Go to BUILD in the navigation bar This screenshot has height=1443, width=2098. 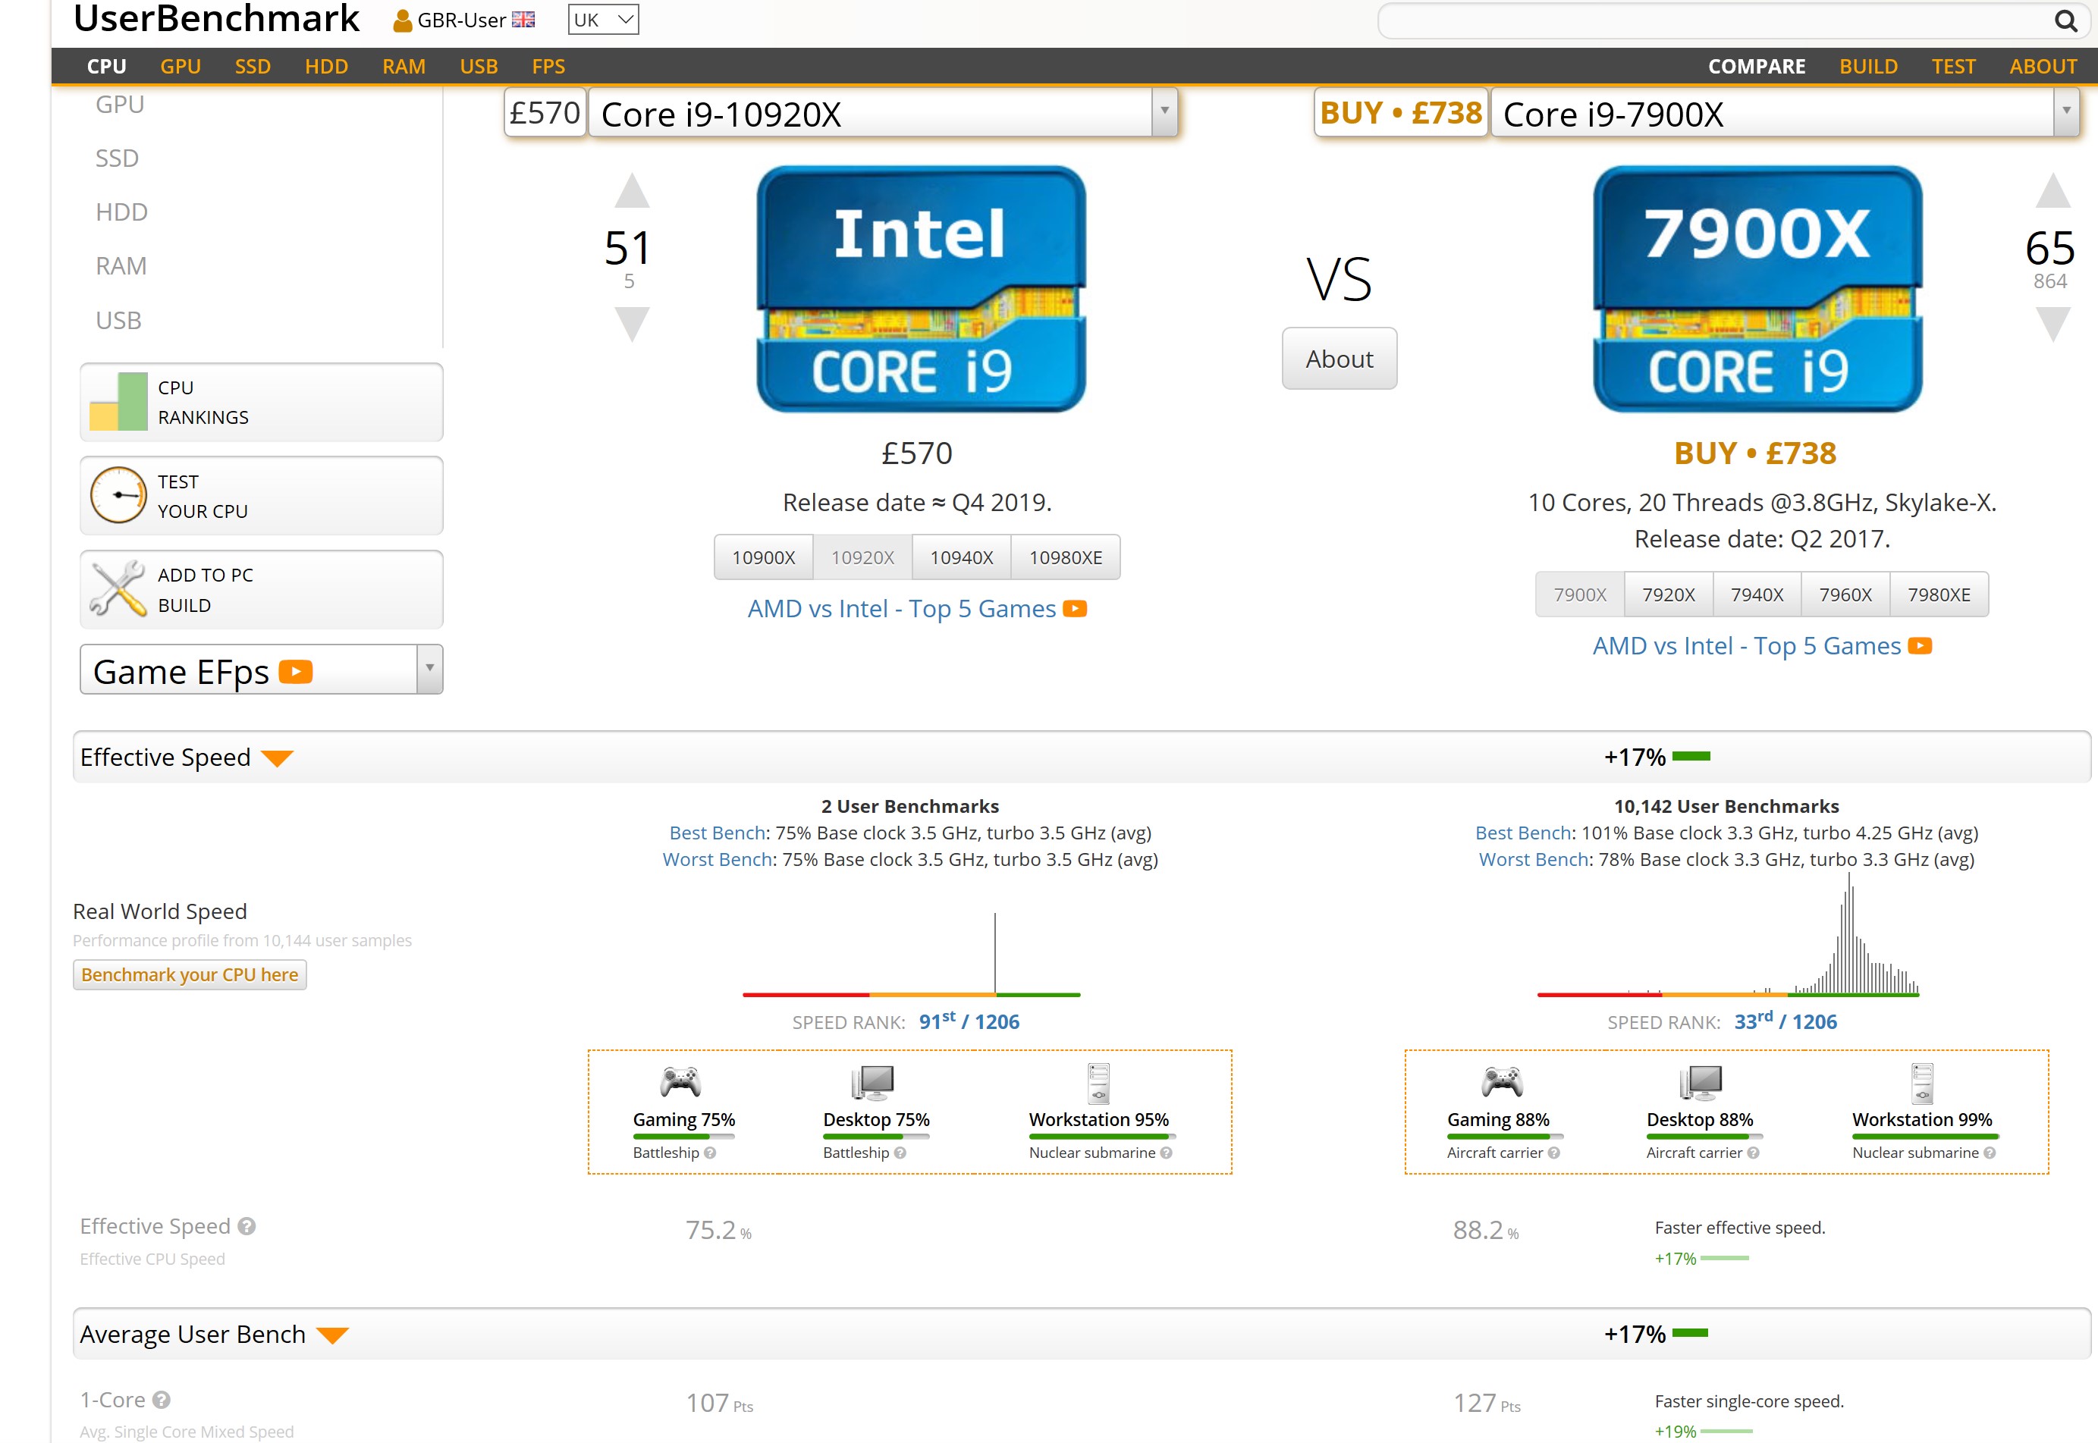1868,66
